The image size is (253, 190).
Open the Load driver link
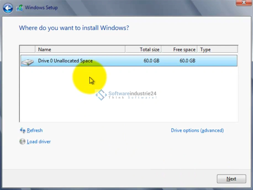point(39,142)
